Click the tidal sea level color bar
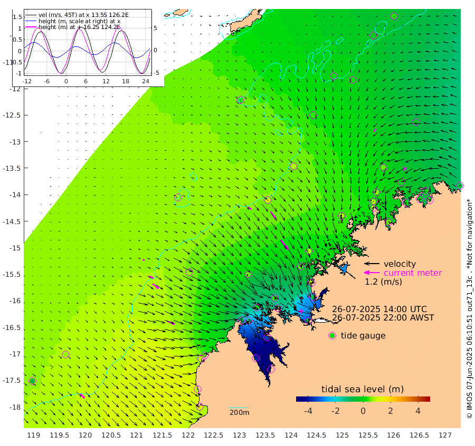Viewport: 475px width, 446px height. 363,399
